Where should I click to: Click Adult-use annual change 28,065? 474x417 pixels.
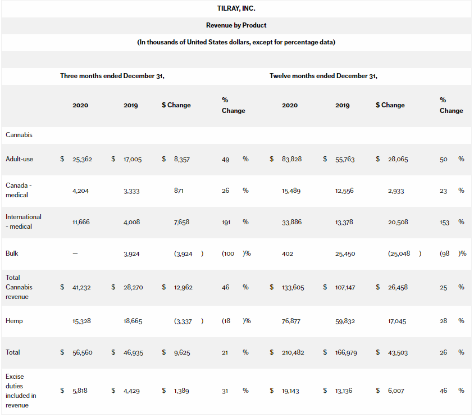tap(398, 160)
